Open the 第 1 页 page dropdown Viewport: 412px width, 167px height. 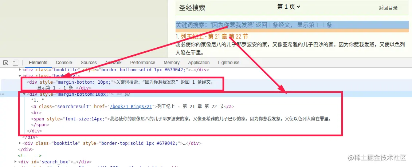pos(289,7)
